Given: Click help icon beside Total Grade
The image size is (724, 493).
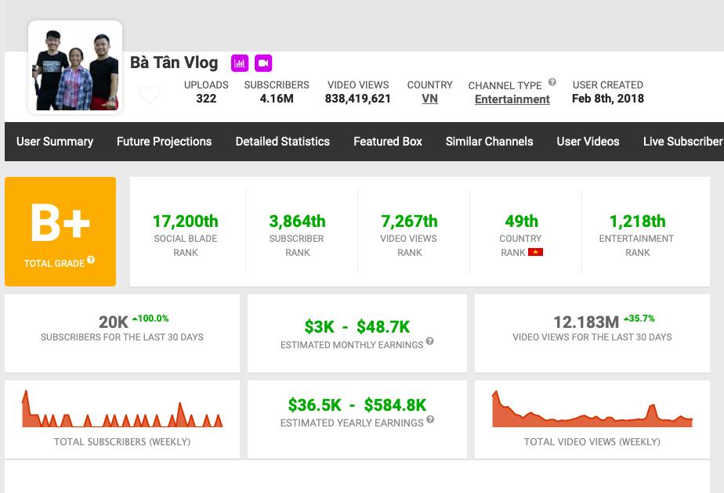Looking at the screenshot, I should click(x=91, y=261).
